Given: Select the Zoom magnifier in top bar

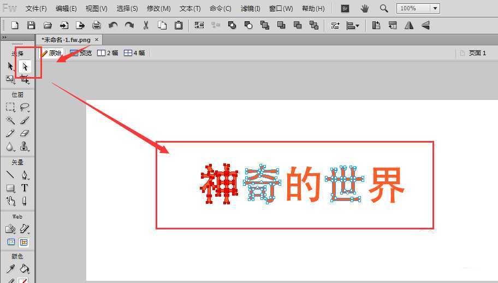Looking at the screenshot, I should [x=384, y=9].
